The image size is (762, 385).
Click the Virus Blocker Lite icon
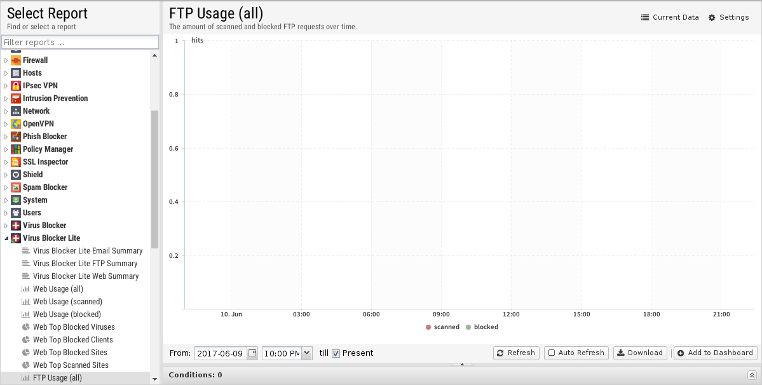tap(16, 238)
